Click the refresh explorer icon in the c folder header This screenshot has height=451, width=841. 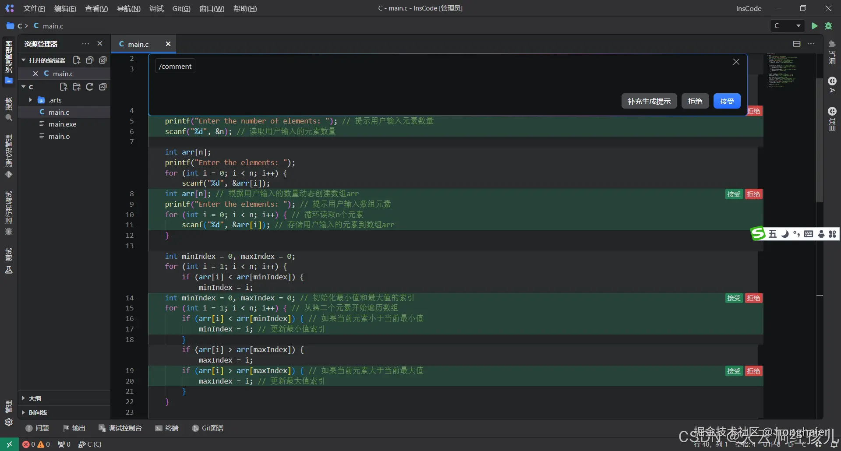(x=89, y=87)
